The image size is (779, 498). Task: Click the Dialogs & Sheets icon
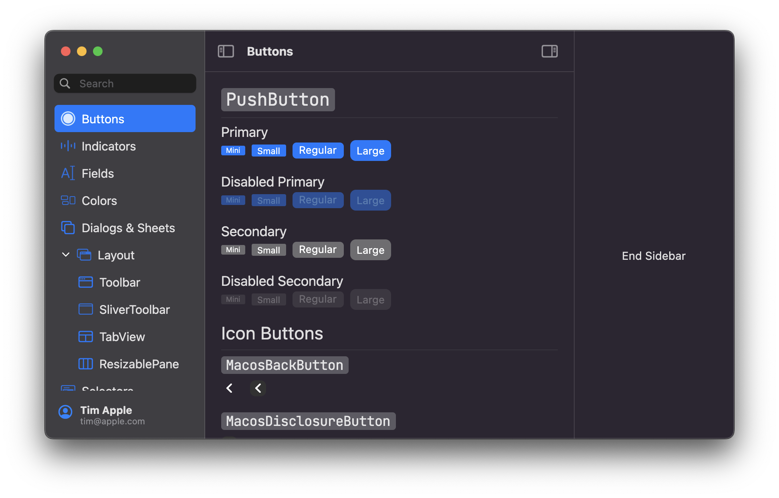[x=68, y=228]
